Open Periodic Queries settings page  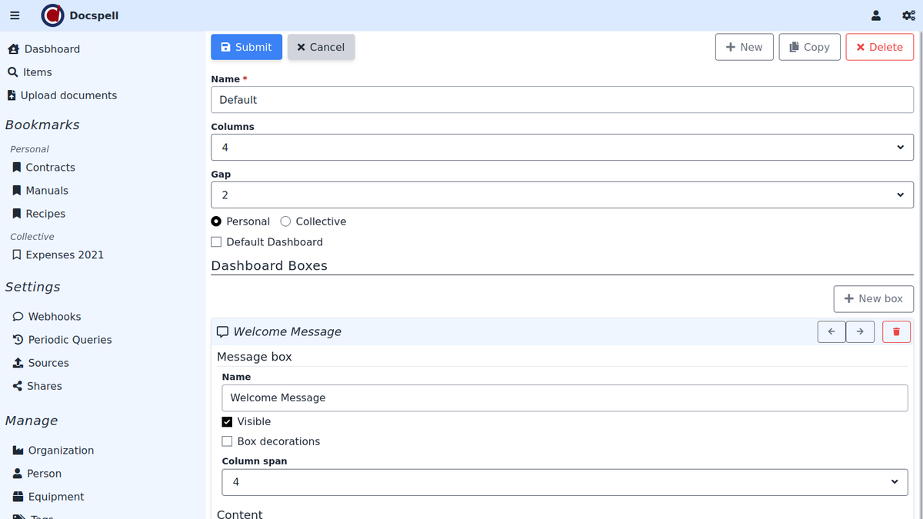point(69,340)
